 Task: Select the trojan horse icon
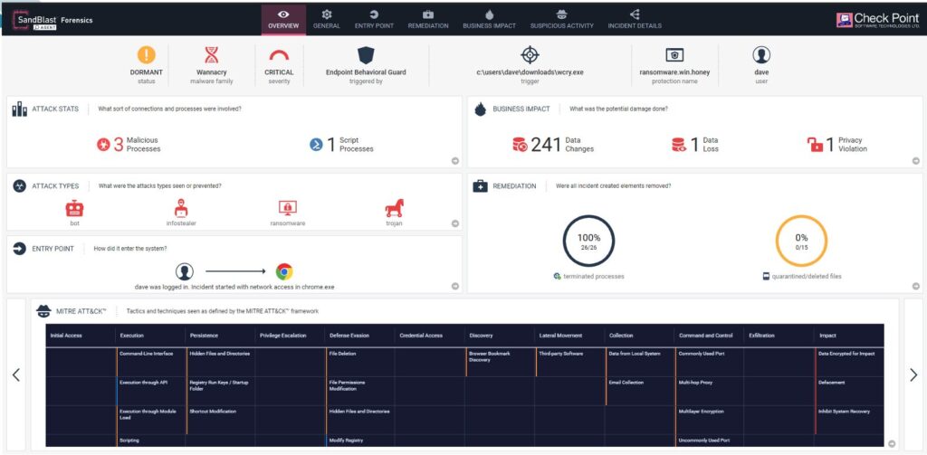point(394,208)
